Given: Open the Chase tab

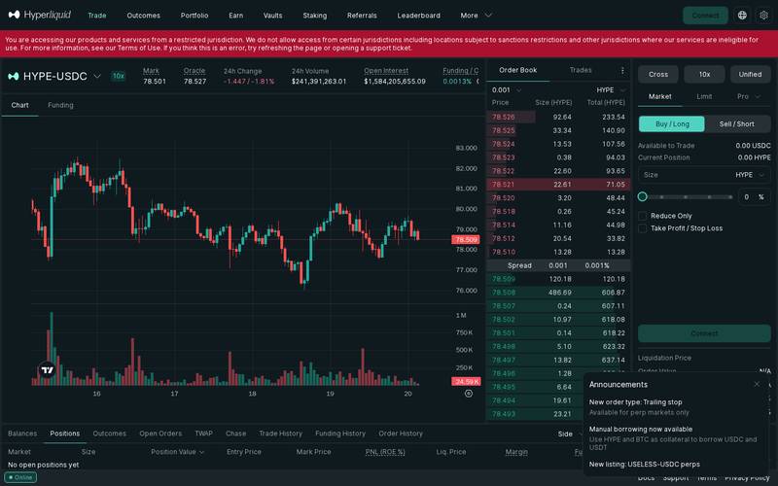Looking at the screenshot, I should pyautogui.click(x=235, y=434).
